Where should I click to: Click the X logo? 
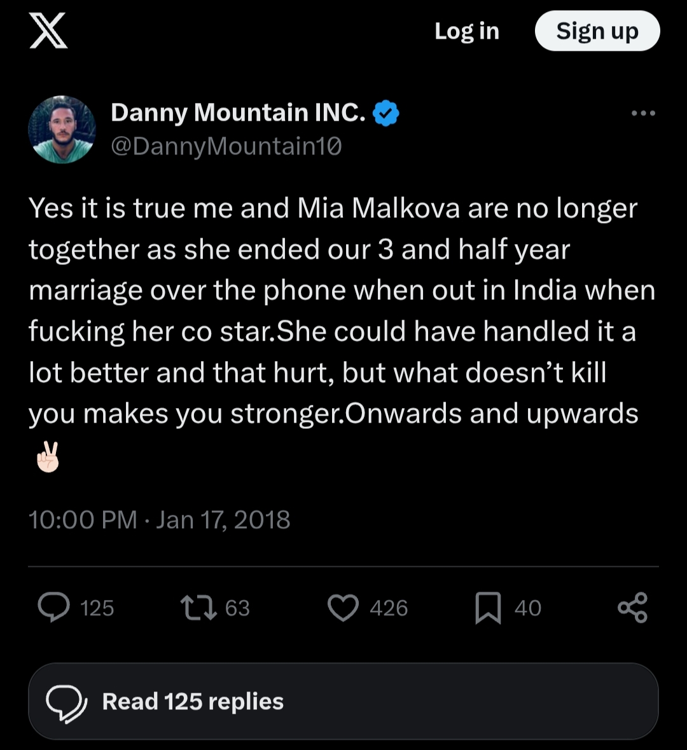(48, 31)
